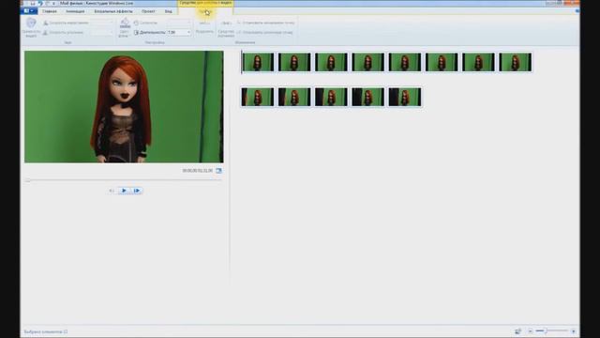Screen dimensions: 600x338
Task: Click the Undo arrow in quick access toolbar
Action: [40, 3]
